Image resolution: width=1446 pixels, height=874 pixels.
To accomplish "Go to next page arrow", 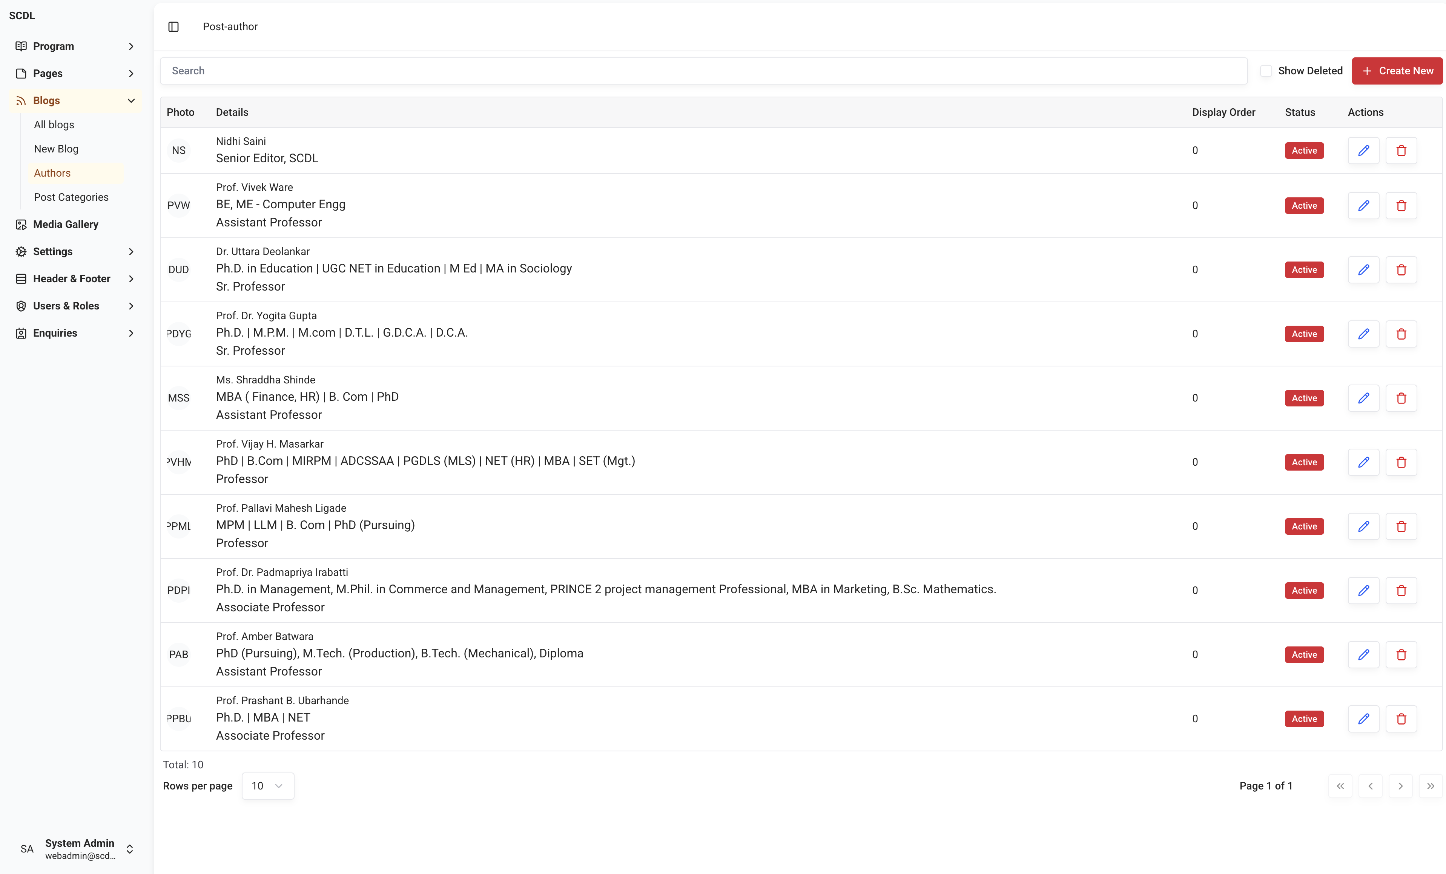I will click(1400, 786).
